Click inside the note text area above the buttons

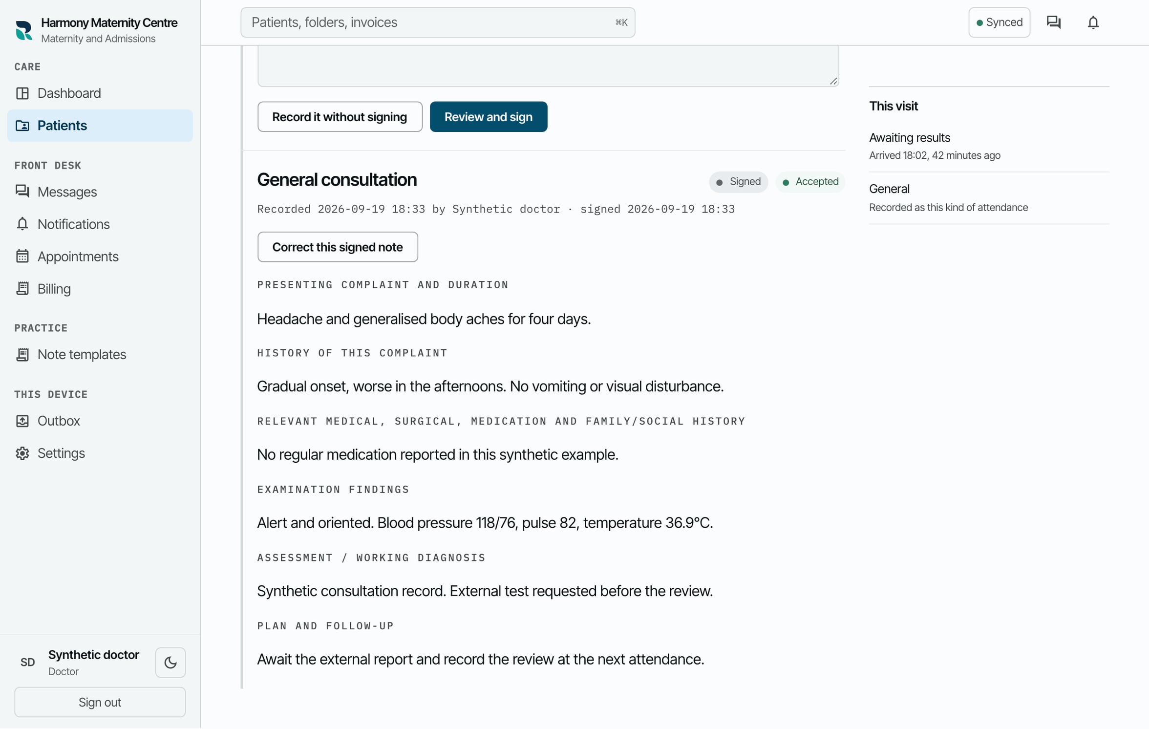pos(548,66)
